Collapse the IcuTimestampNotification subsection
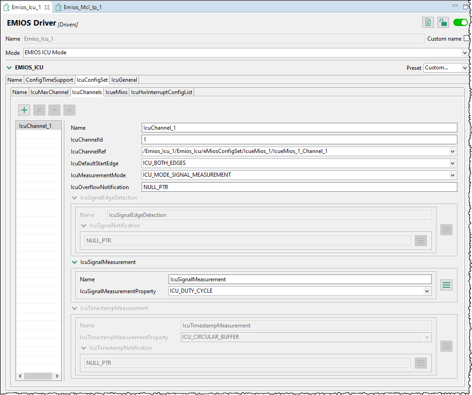The image size is (472, 395). 84,348
